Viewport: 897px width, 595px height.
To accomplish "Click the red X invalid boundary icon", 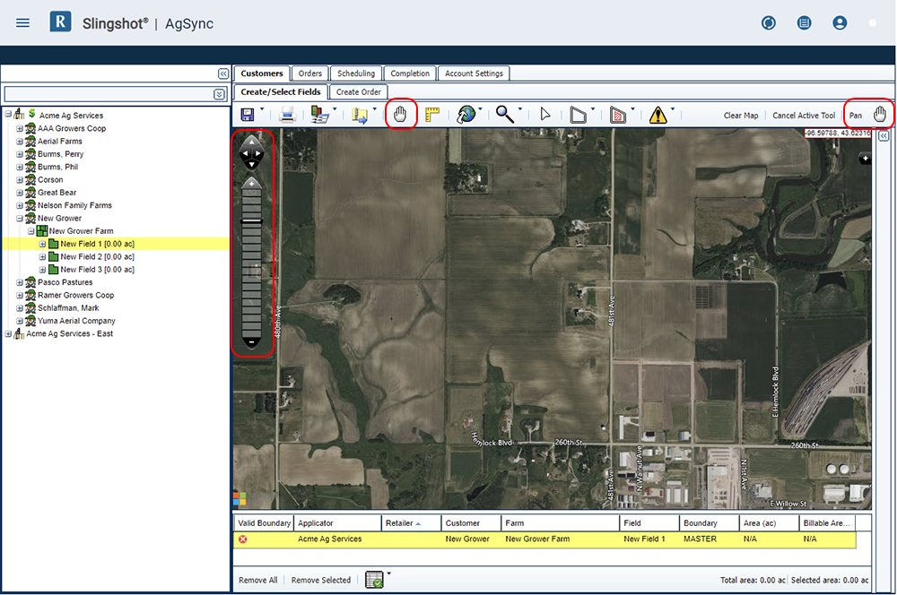I will 243,539.
